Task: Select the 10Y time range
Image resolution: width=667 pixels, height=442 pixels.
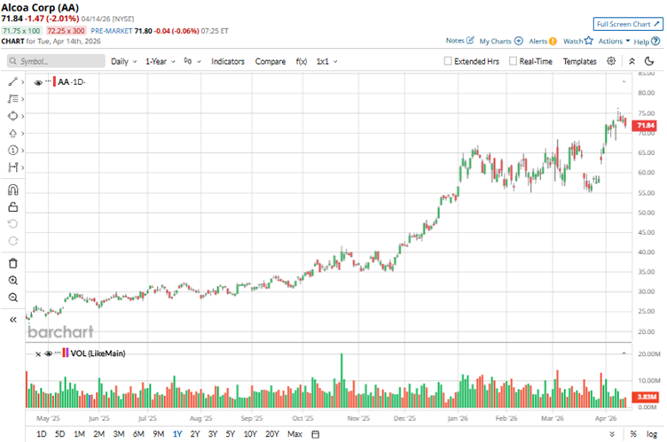Action: (250, 434)
